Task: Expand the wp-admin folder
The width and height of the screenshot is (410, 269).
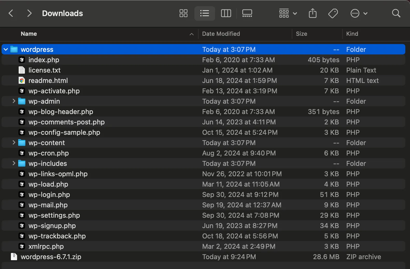Action: pos(14,101)
